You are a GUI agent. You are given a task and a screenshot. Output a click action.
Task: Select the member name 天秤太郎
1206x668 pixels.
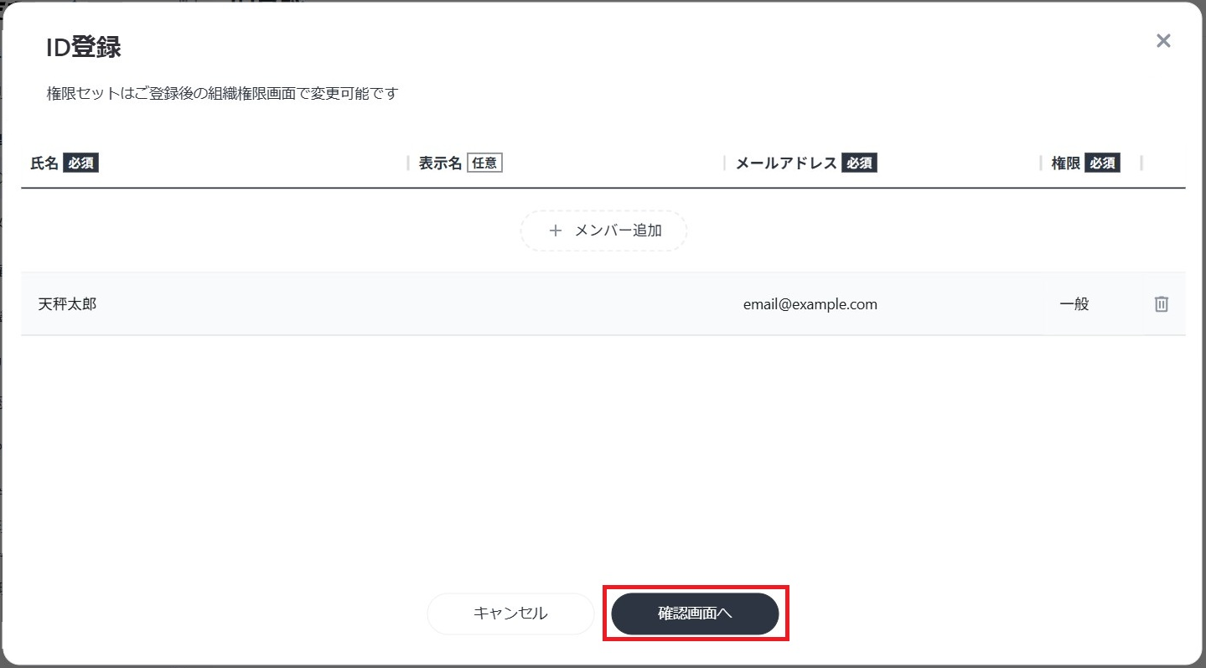point(68,303)
